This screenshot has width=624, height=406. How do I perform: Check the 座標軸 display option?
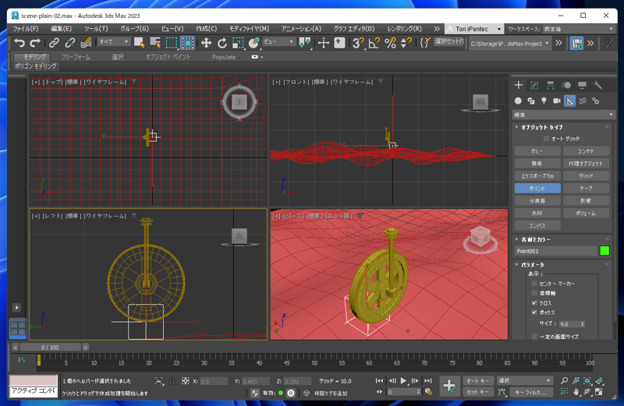(534, 293)
